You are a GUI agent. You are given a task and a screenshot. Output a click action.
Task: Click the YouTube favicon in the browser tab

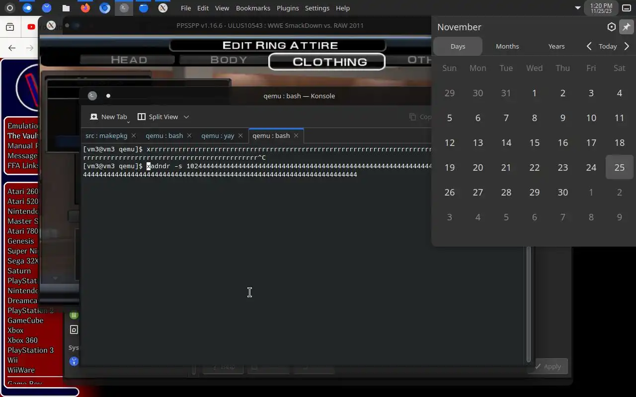pos(31,27)
